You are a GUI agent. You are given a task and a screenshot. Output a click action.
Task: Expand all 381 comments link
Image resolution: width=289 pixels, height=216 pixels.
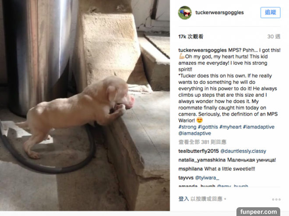pos(202,142)
